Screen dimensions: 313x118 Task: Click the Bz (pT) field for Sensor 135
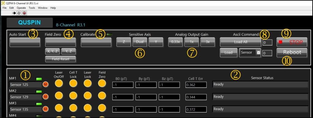(169, 109)
